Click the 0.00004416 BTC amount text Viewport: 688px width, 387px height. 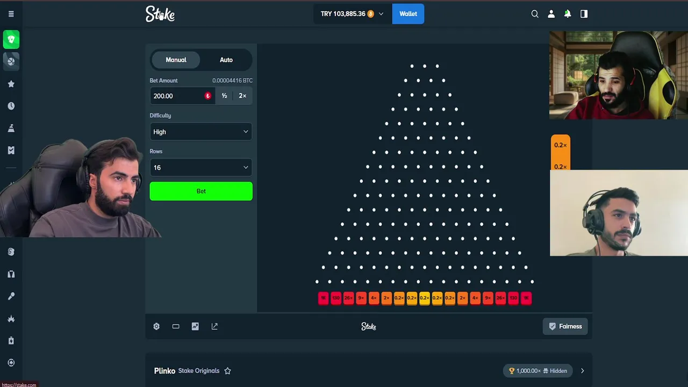tap(232, 81)
